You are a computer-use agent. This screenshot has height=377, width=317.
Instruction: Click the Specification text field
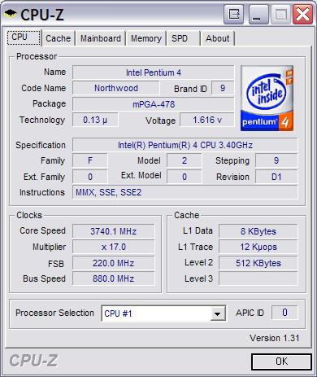point(185,145)
